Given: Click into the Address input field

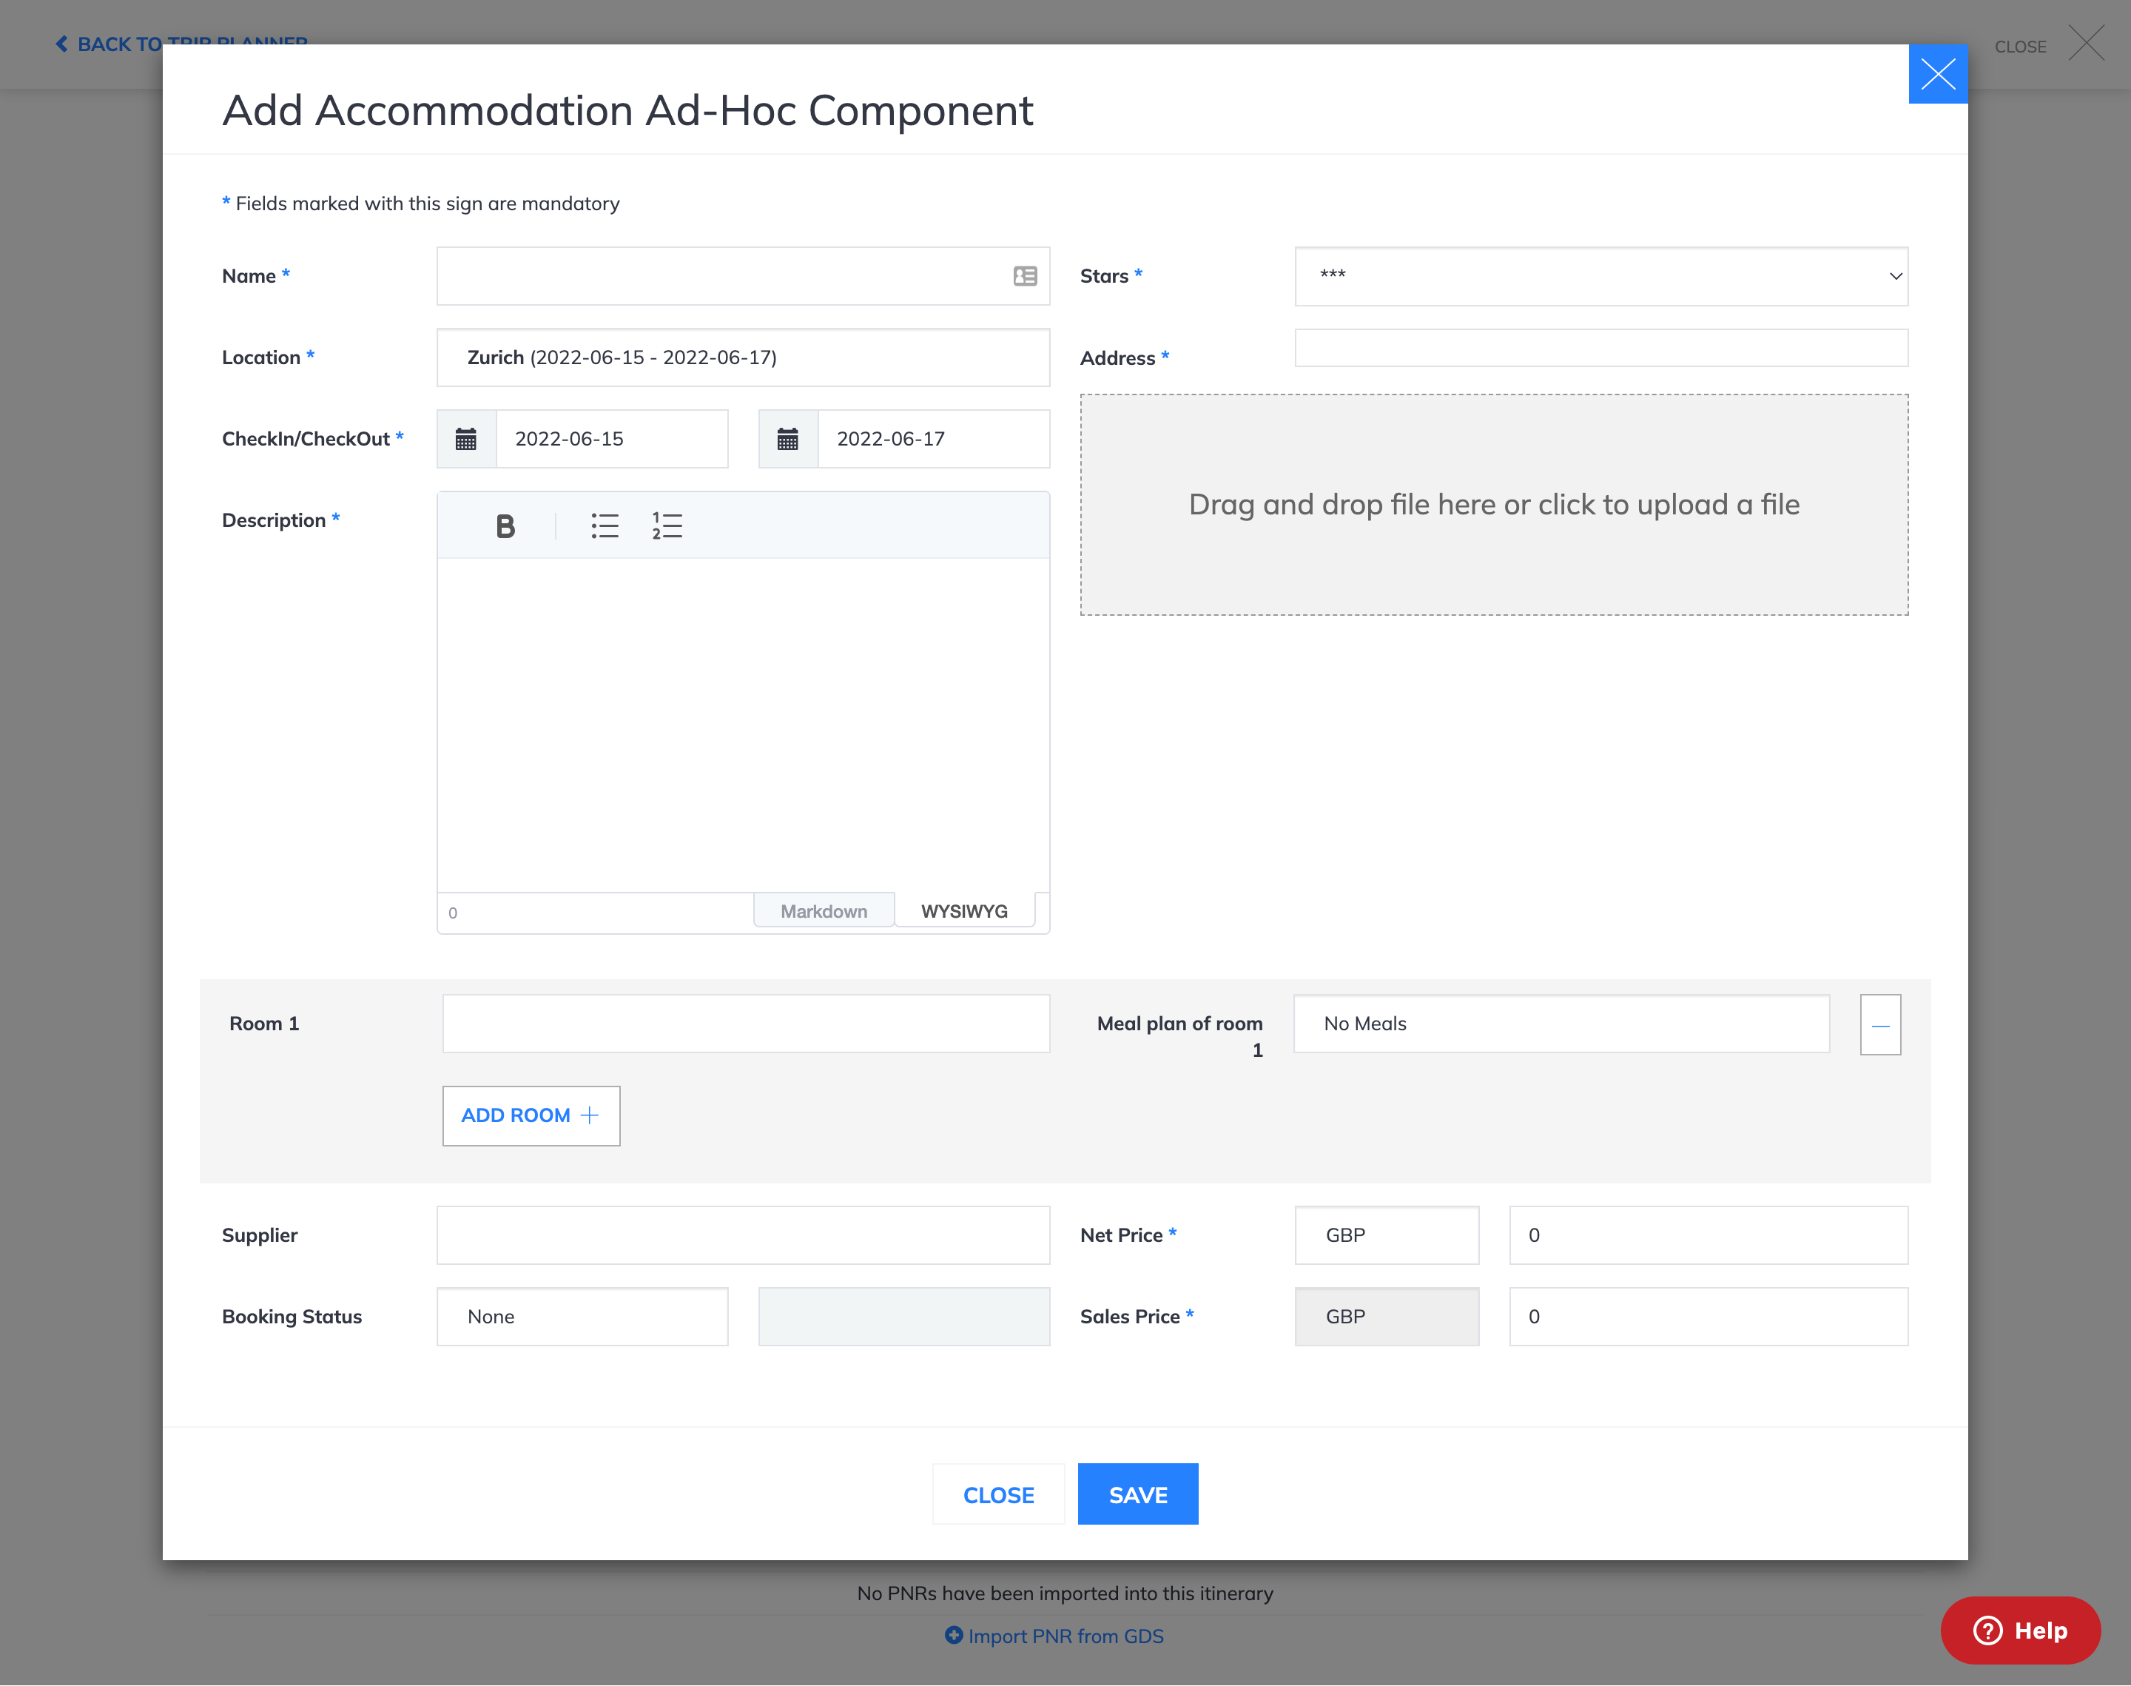Looking at the screenshot, I should (x=1601, y=347).
